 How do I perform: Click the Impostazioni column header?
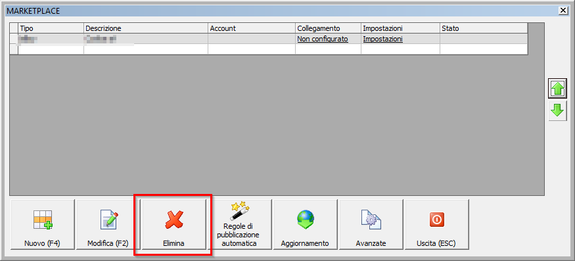pos(400,28)
